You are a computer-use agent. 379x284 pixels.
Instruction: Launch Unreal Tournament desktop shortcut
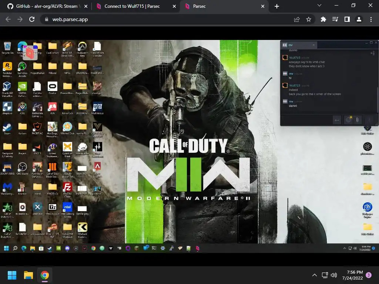(53, 150)
